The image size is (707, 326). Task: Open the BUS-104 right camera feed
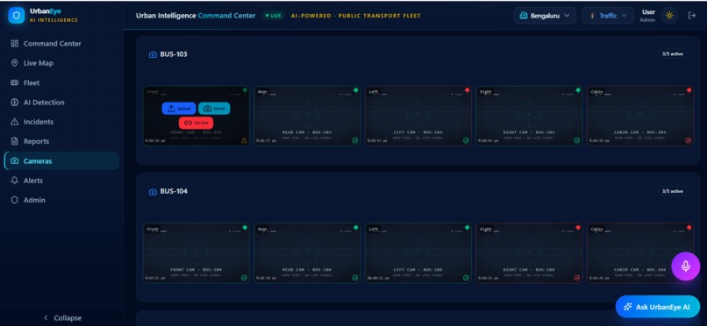click(x=529, y=253)
